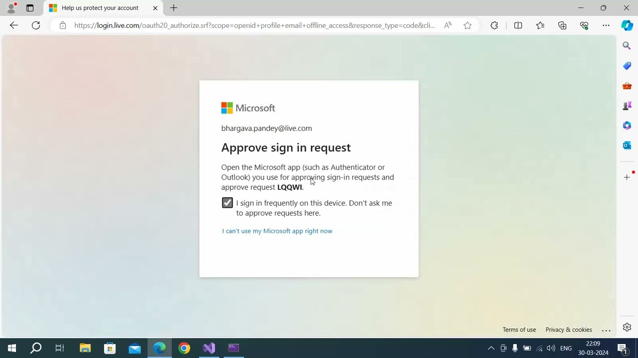
Task: Open Google Chrome from the taskbar
Action: (x=184, y=348)
